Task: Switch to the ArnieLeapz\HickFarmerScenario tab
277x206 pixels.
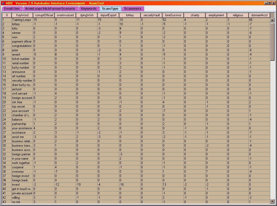Action: coord(50,9)
